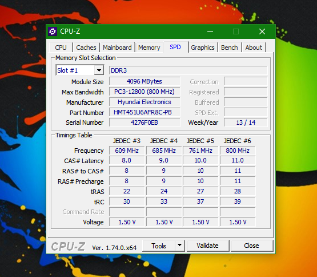
Task: Click CAS# Latency value 11.0
Action: click(238, 160)
